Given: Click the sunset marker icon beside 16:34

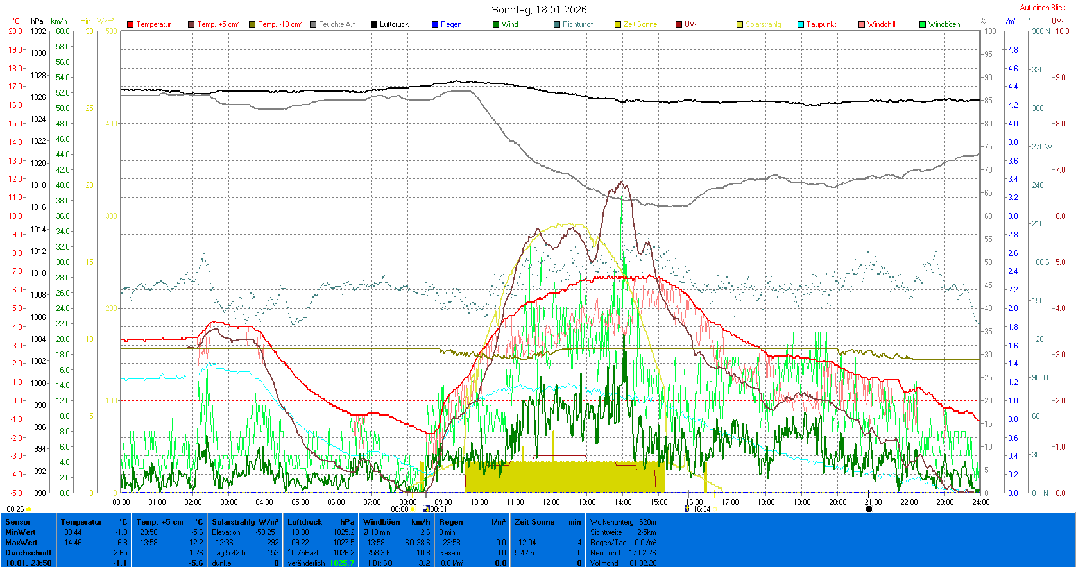Looking at the screenshot, I should [x=688, y=509].
